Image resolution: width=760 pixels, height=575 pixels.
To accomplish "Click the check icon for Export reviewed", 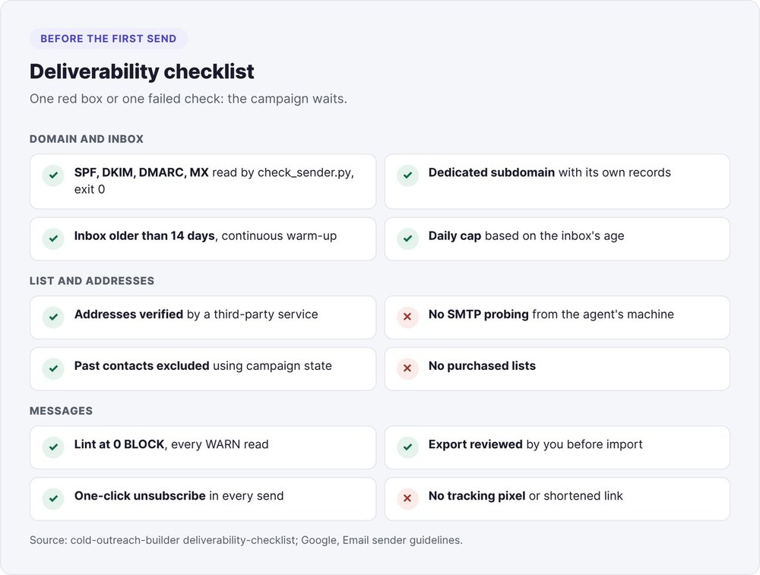I will pyautogui.click(x=407, y=447).
